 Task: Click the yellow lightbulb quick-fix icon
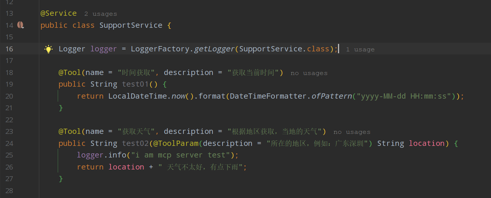tap(48, 49)
